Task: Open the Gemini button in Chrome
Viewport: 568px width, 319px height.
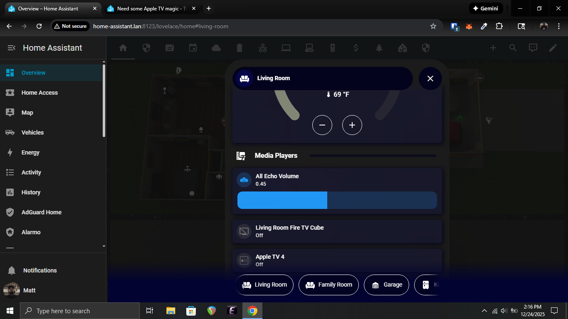Action: pos(486,8)
